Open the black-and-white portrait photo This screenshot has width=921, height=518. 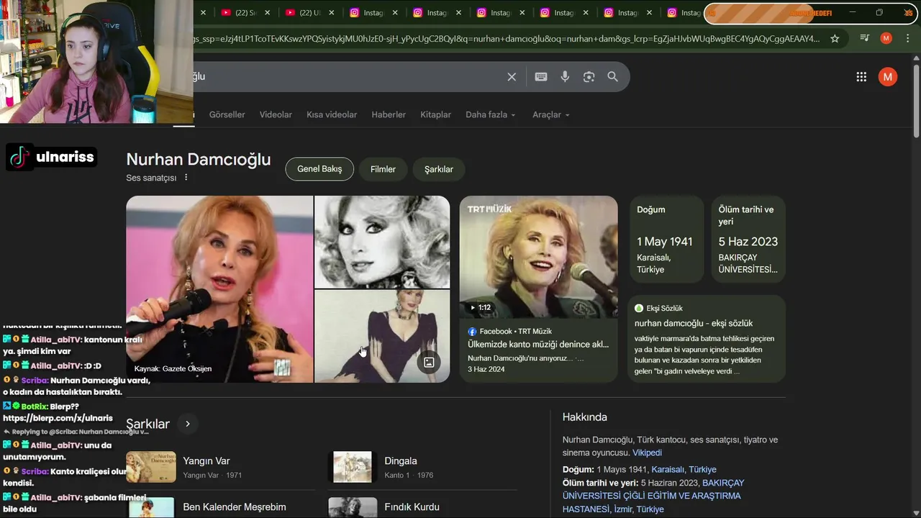click(x=382, y=242)
